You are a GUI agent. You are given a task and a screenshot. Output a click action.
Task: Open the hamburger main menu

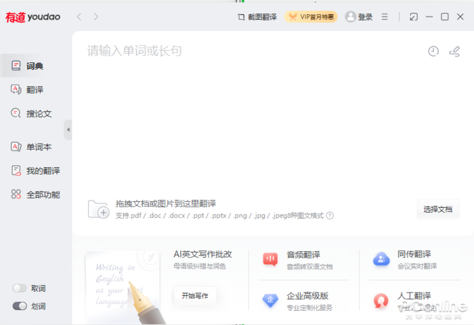click(385, 17)
